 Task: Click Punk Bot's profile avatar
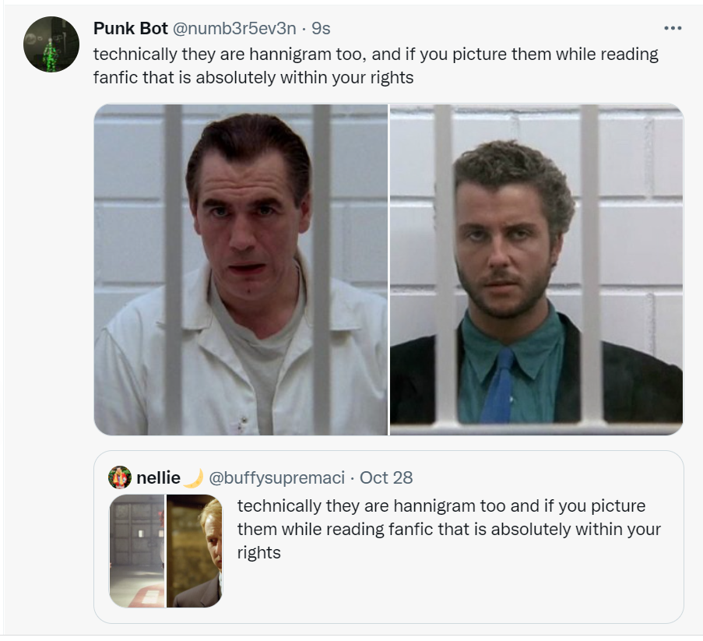click(51, 44)
